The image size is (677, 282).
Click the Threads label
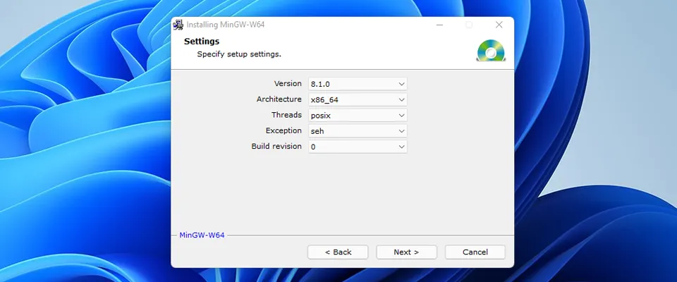287,115
